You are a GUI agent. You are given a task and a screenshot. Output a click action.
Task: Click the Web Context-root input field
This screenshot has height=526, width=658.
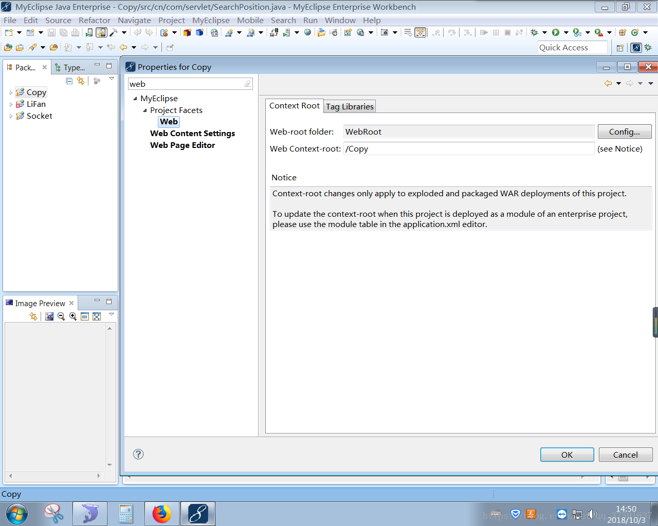point(469,148)
